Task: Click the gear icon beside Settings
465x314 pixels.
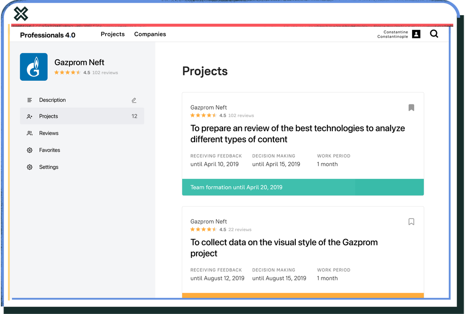Action: [30, 167]
